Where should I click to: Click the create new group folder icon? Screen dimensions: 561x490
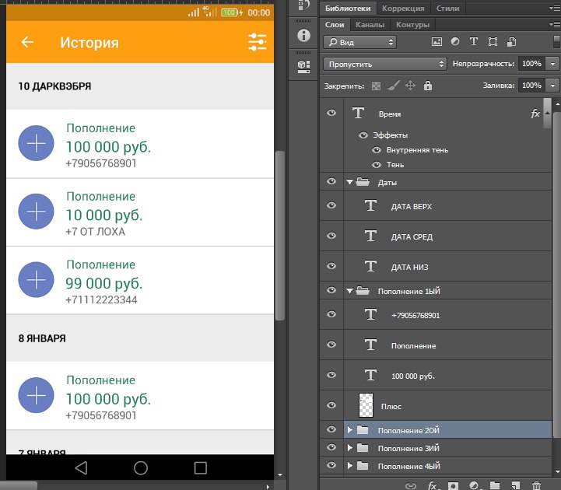tap(494, 485)
